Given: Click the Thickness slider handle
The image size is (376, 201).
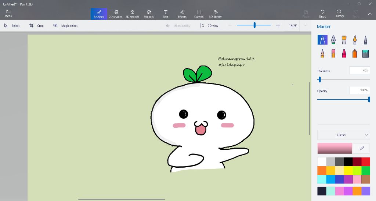Looking at the screenshot, I should pos(319,79).
